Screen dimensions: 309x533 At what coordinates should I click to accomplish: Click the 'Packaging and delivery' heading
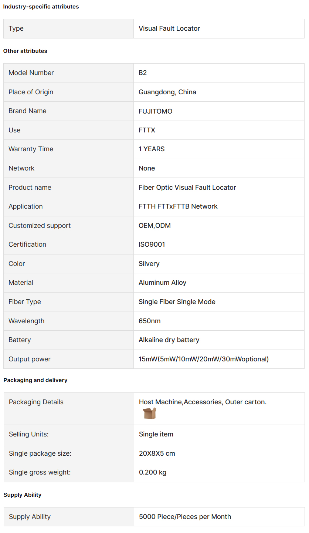click(35, 380)
